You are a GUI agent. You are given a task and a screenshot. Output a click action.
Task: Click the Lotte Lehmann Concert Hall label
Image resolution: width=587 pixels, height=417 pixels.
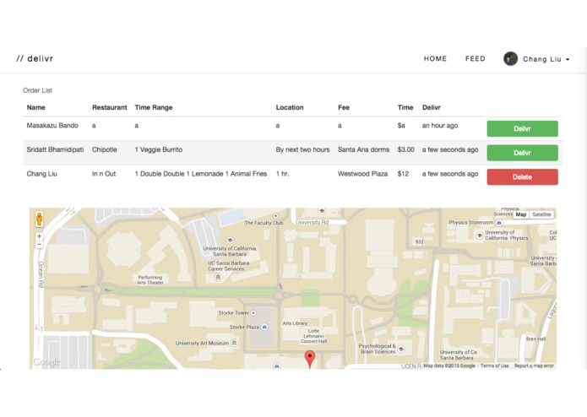(313, 336)
